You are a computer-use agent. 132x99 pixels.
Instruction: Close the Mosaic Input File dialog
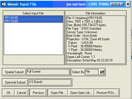click(128, 4)
